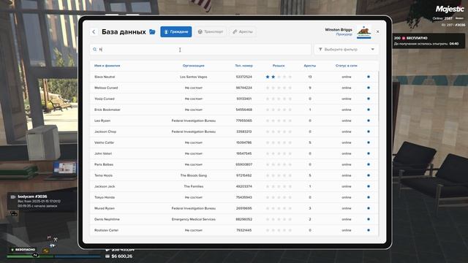Select the name Slava Neutral
Image resolution: width=468 pixels, height=263 pixels.
105,77
